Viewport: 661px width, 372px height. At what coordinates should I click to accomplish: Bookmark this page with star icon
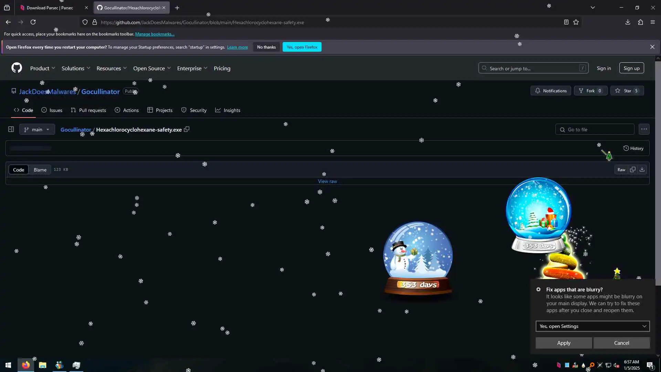[576, 22]
